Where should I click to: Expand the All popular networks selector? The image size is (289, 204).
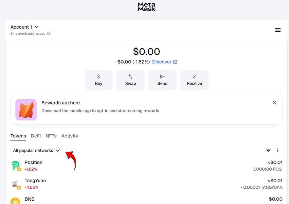[36, 150]
